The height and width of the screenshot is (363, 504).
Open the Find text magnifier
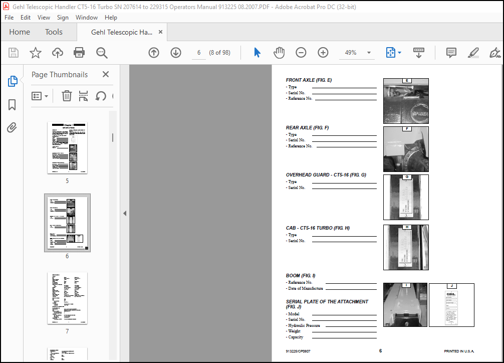click(x=102, y=53)
